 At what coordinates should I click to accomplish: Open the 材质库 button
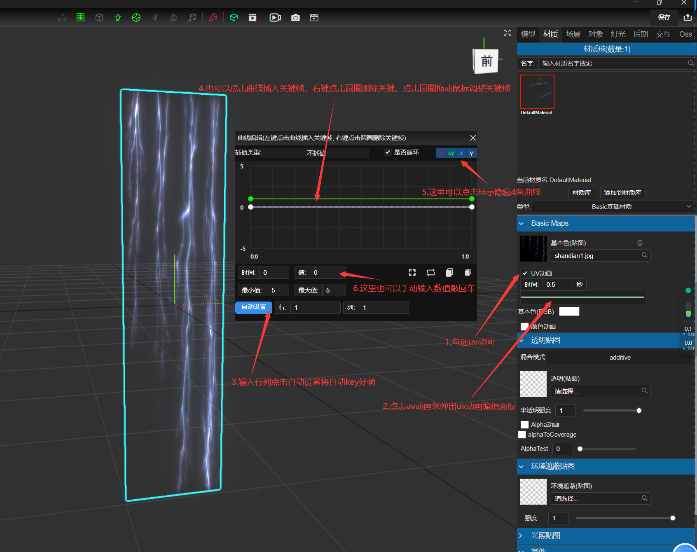(582, 192)
